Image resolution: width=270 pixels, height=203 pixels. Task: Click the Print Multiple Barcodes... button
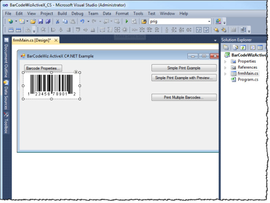point(184,97)
